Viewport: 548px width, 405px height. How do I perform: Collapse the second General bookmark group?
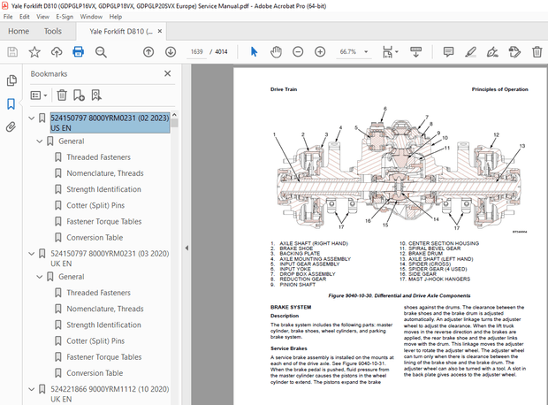40,277
